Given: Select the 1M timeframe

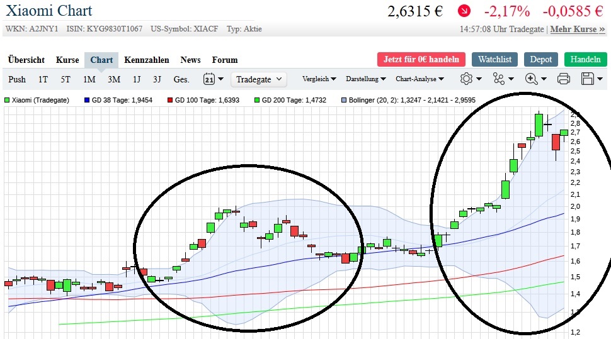Looking at the screenshot, I should 89,79.
